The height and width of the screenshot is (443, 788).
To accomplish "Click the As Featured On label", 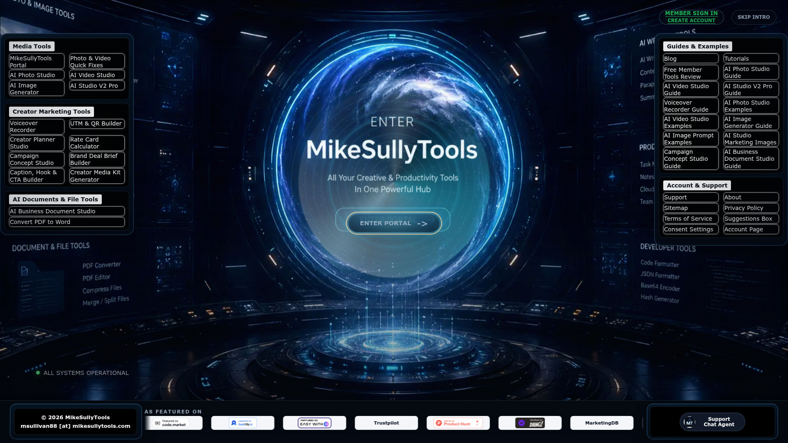I will [173, 411].
